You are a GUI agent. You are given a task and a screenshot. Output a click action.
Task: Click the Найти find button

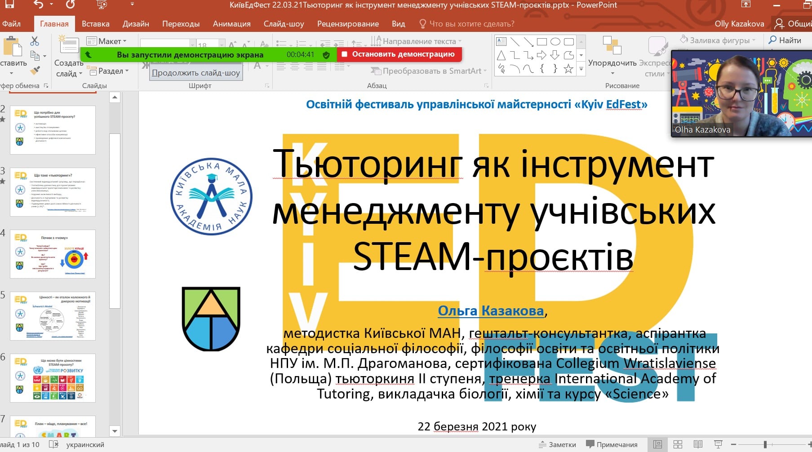785,40
